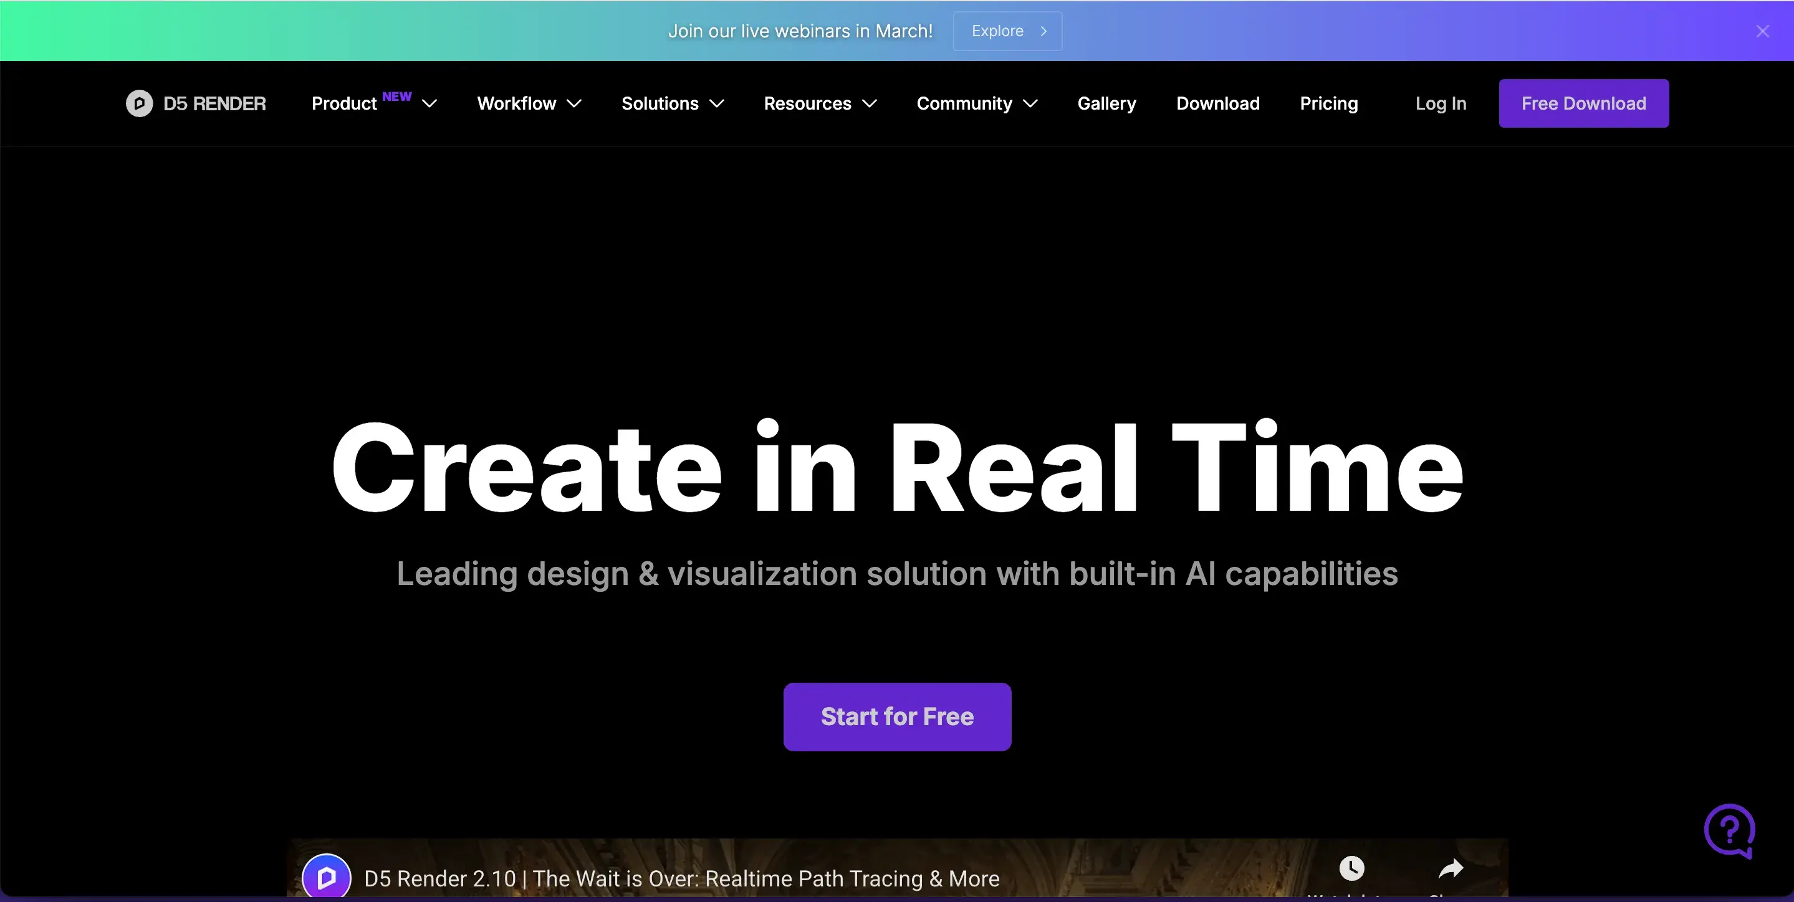Click the Share arrow icon on video player
The image size is (1794, 902).
[1451, 868]
